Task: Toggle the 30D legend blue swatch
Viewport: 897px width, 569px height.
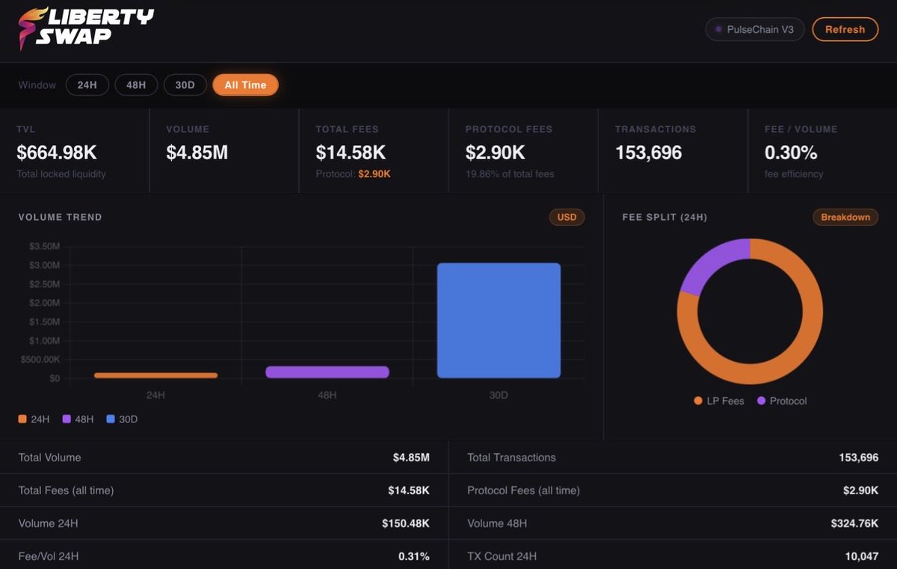Action: (111, 419)
